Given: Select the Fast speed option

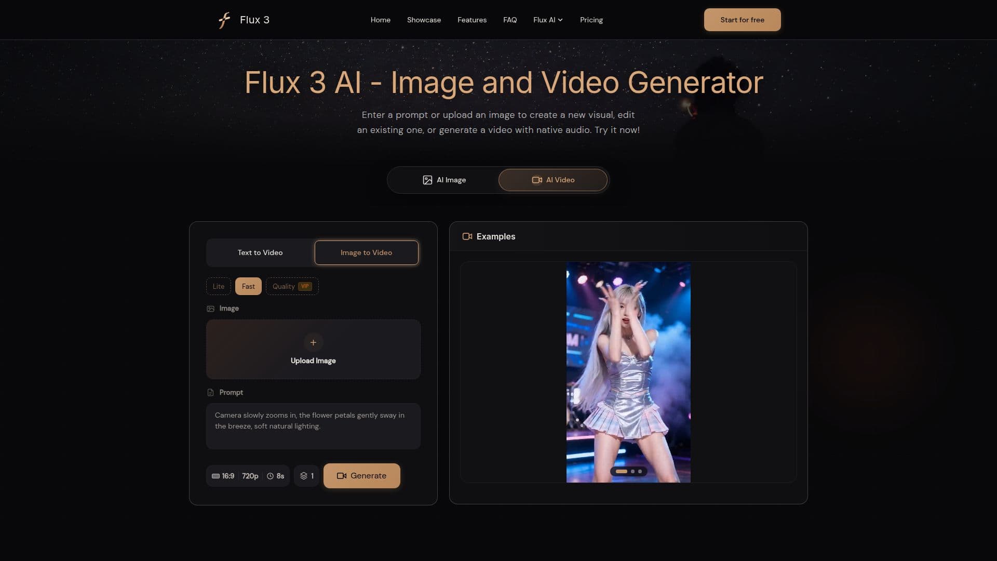Looking at the screenshot, I should click(248, 286).
